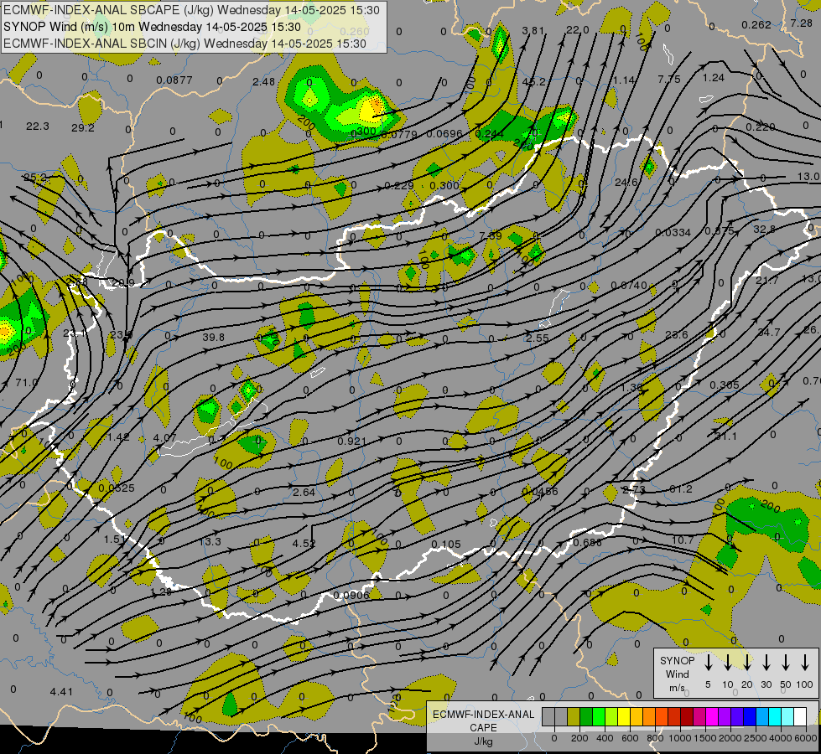Click the 45.2 value on the map

[533, 81]
